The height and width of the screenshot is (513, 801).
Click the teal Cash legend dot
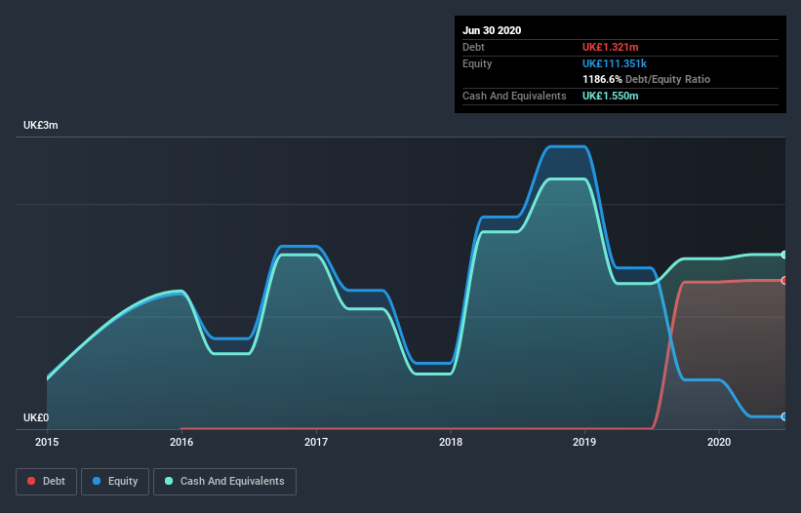(x=169, y=481)
